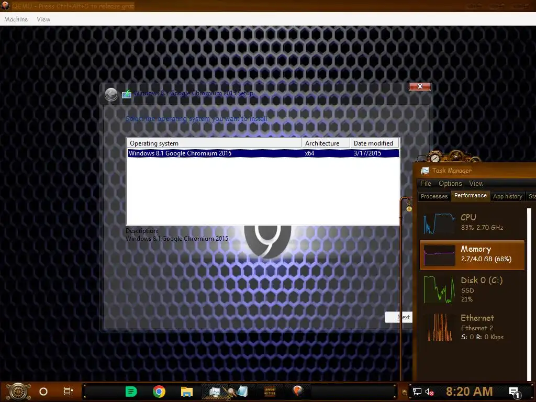Viewport: 536px width, 402px height.
Task: Click the Architecture column header
Action: (x=325, y=143)
